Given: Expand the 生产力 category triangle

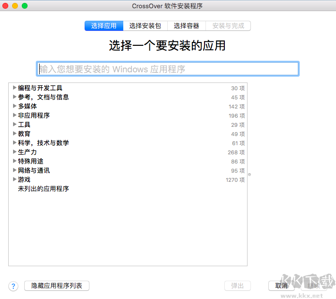Looking at the screenshot, I should click(x=15, y=152).
